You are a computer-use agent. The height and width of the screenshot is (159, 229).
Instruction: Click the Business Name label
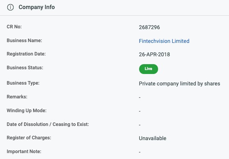click(x=24, y=41)
